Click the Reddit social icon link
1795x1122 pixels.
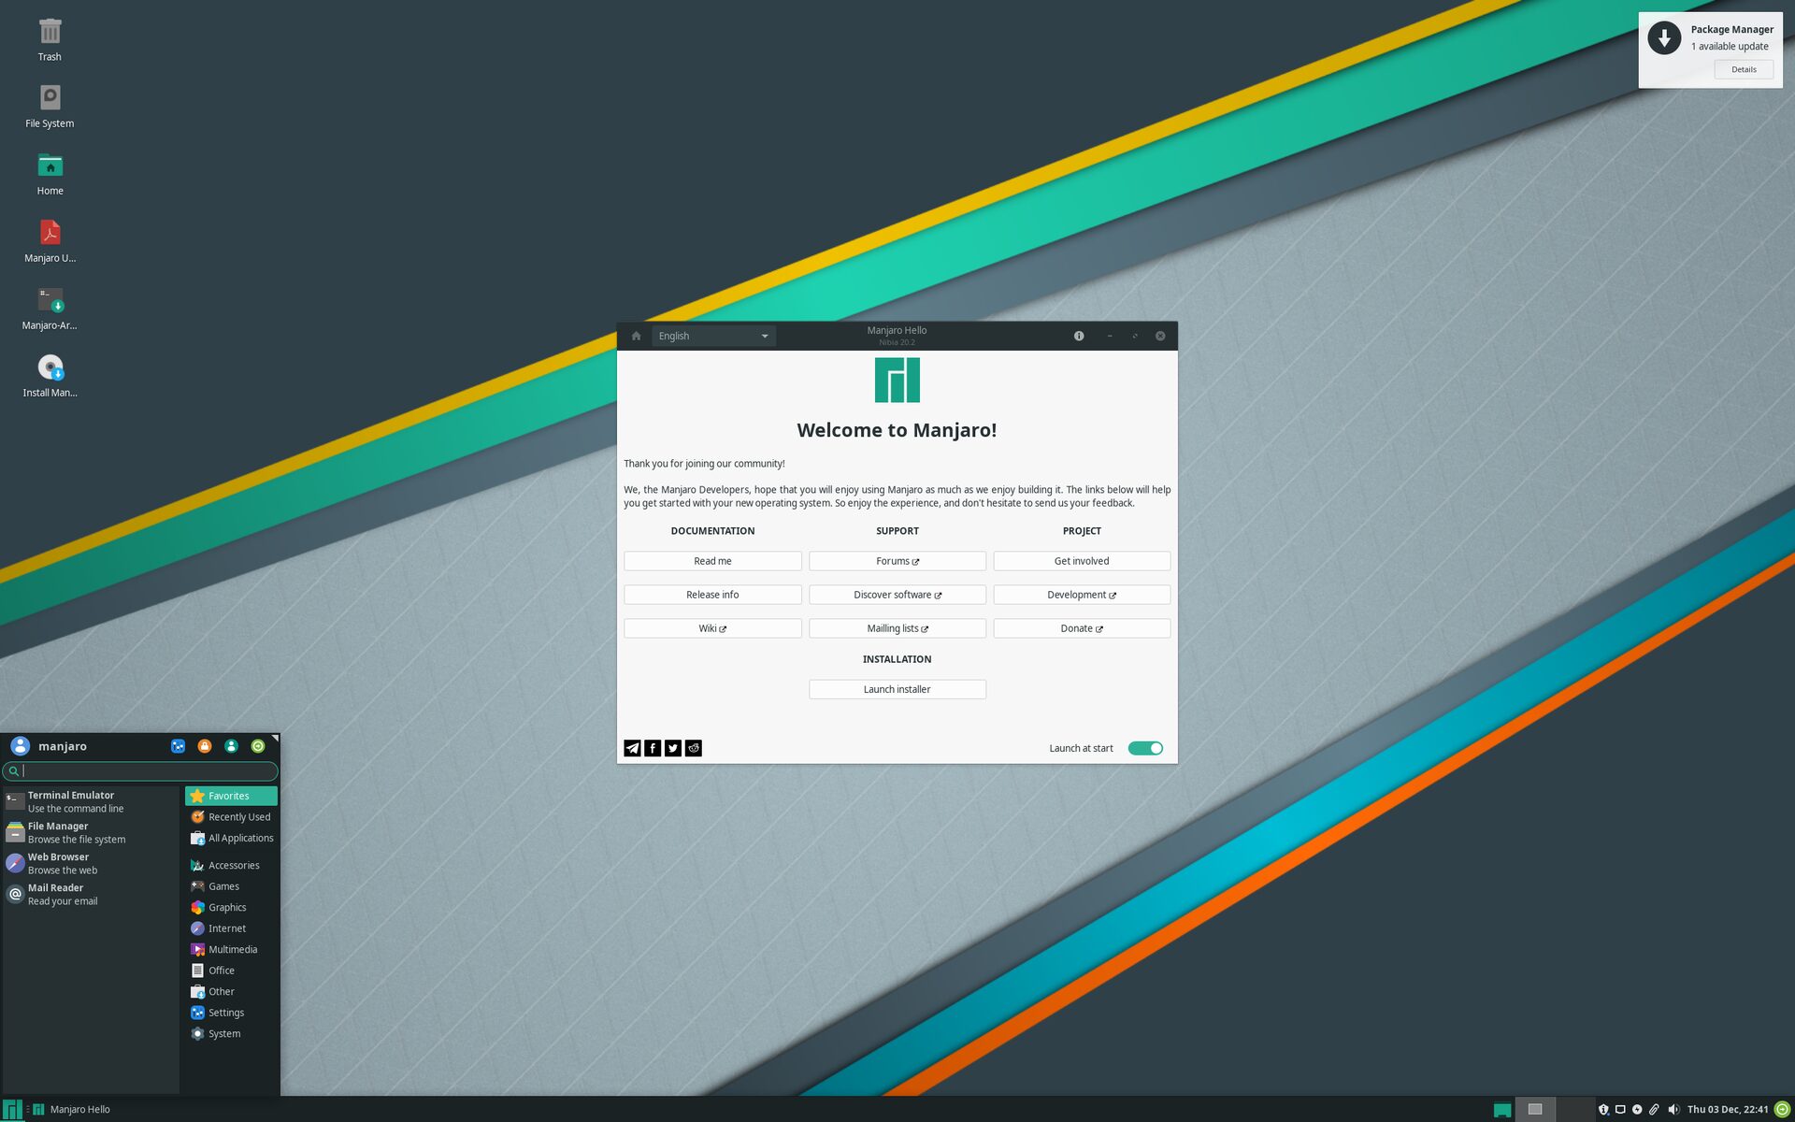(692, 747)
